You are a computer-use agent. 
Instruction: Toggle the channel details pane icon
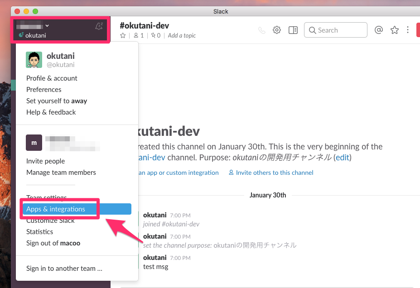(x=293, y=30)
